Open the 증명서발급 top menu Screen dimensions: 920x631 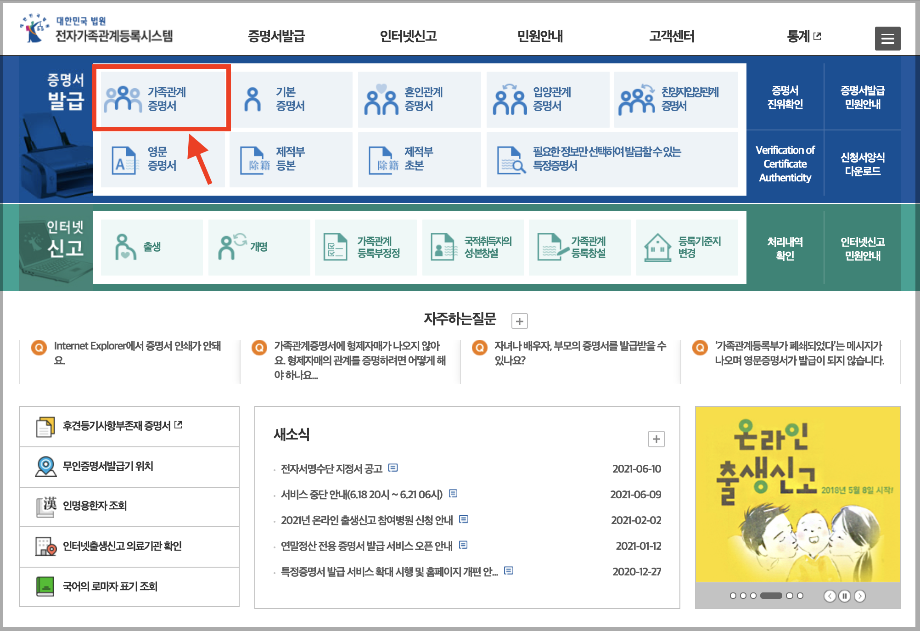point(276,36)
